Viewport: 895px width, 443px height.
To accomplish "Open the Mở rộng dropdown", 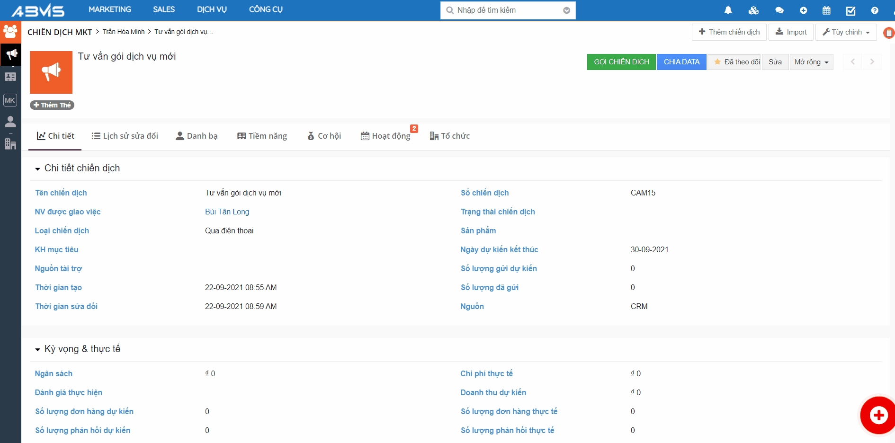I will pyautogui.click(x=811, y=62).
